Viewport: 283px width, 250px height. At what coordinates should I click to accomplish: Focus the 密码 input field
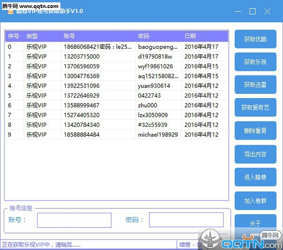[186, 220]
